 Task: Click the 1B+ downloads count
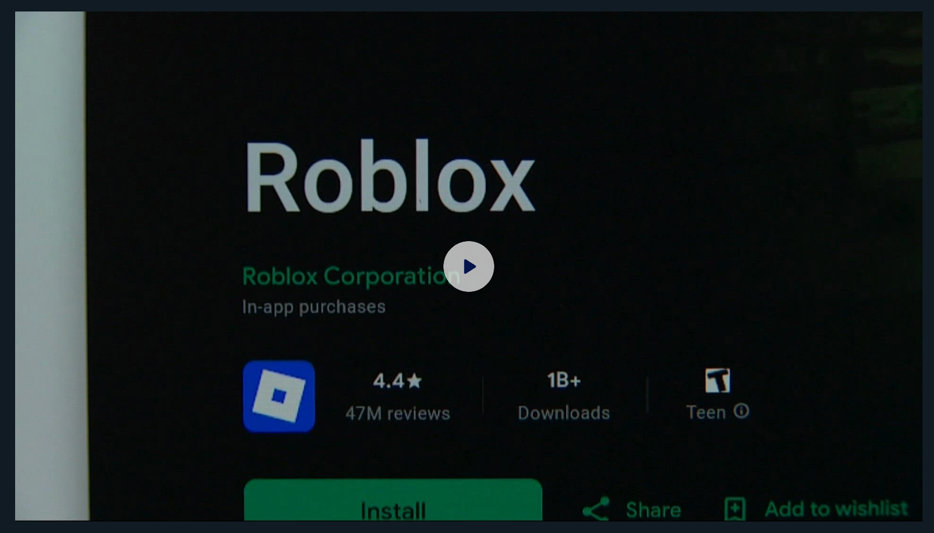[x=564, y=380]
